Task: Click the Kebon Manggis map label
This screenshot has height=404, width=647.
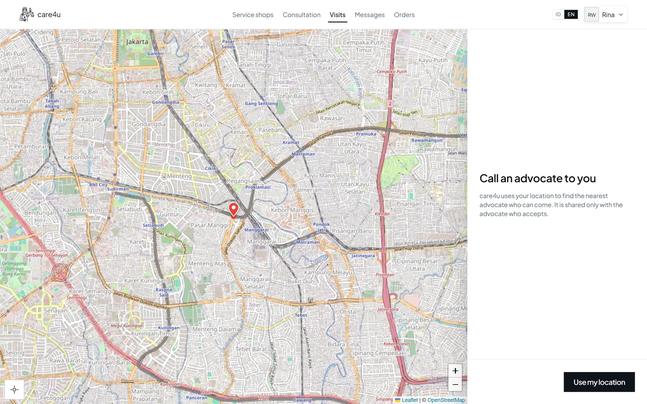Action: point(292,210)
